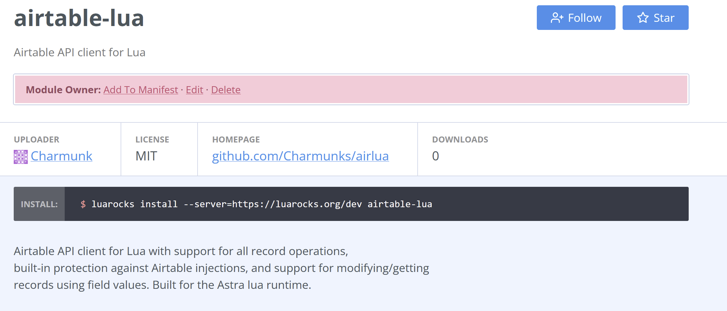
Task: Select the Delete module link
Action: [226, 90]
